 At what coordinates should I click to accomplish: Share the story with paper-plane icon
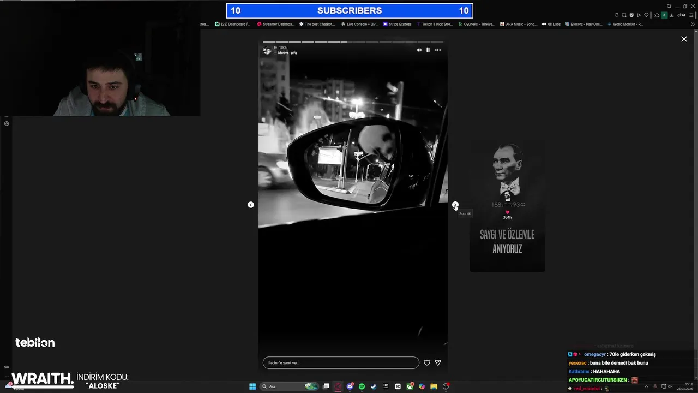438,362
